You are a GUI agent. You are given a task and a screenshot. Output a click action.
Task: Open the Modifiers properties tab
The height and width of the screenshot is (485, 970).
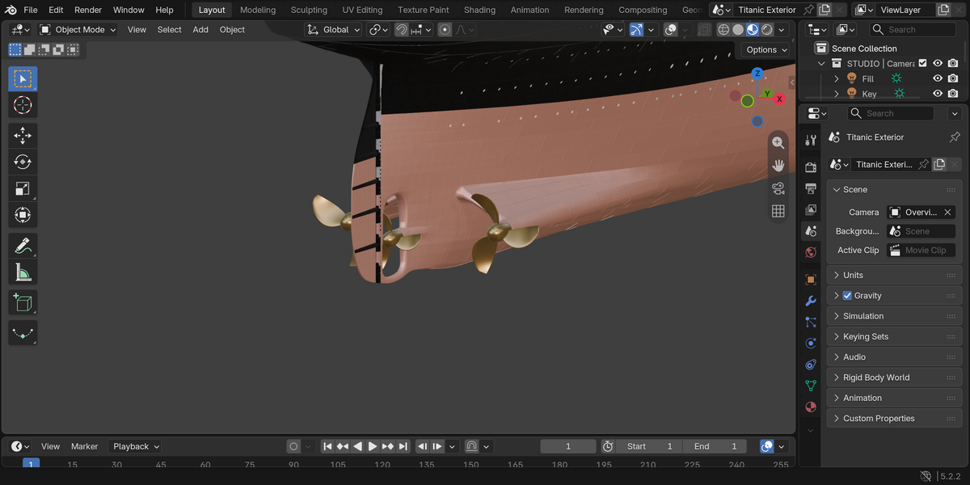coord(811,301)
